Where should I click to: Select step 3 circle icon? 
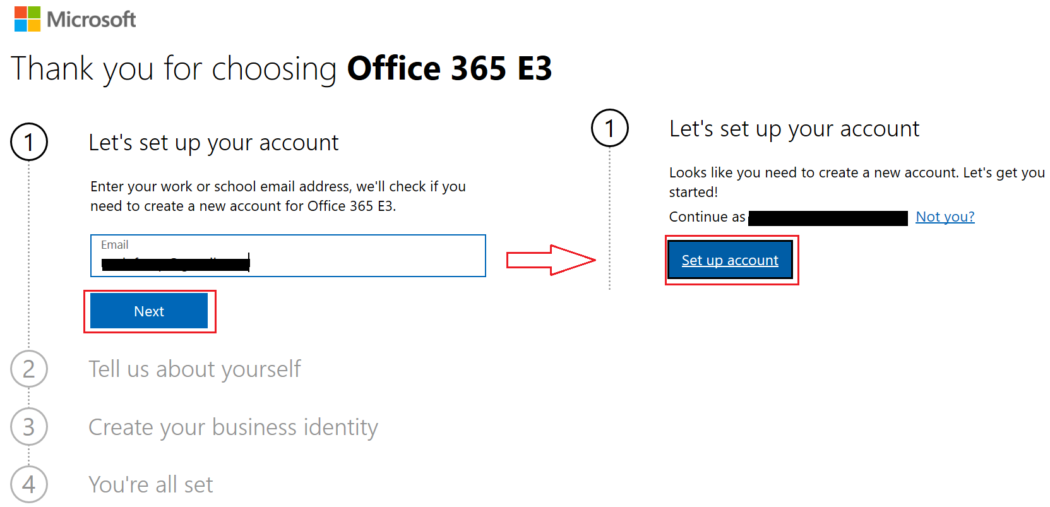(x=29, y=427)
